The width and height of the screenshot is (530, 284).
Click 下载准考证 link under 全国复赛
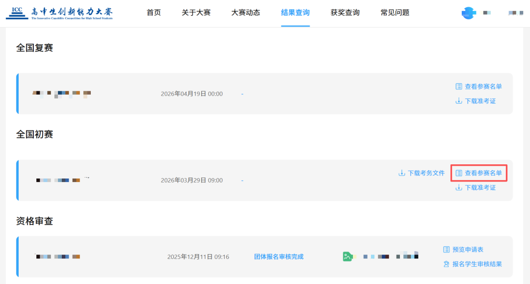click(480, 101)
